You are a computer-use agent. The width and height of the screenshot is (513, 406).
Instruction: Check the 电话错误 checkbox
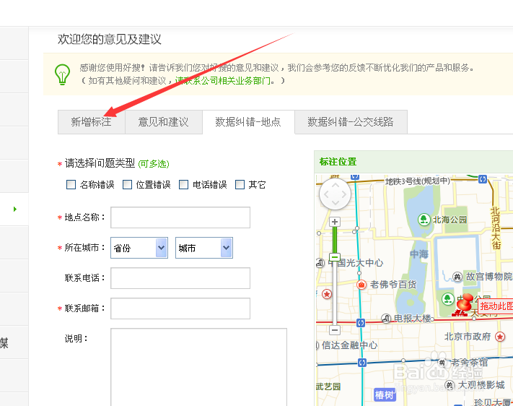(183, 184)
